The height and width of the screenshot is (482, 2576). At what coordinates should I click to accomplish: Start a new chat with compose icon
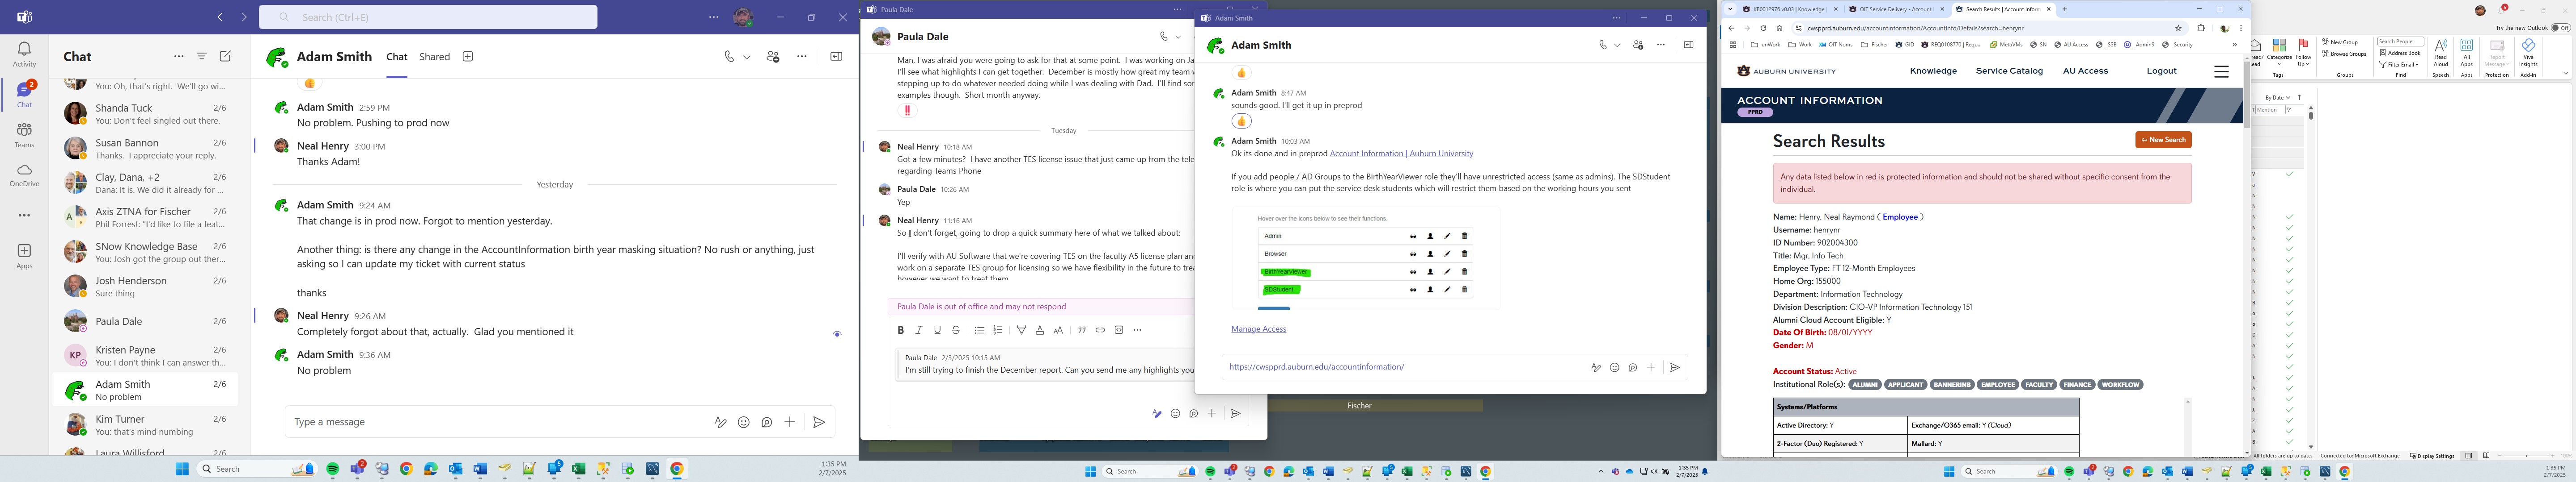pos(225,57)
